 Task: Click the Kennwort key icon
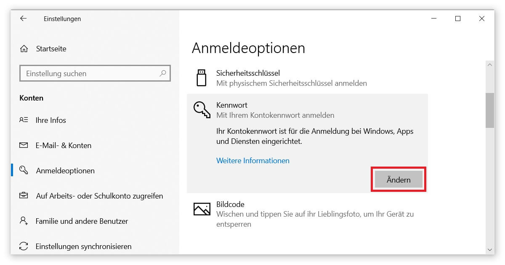pyautogui.click(x=202, y=109)
